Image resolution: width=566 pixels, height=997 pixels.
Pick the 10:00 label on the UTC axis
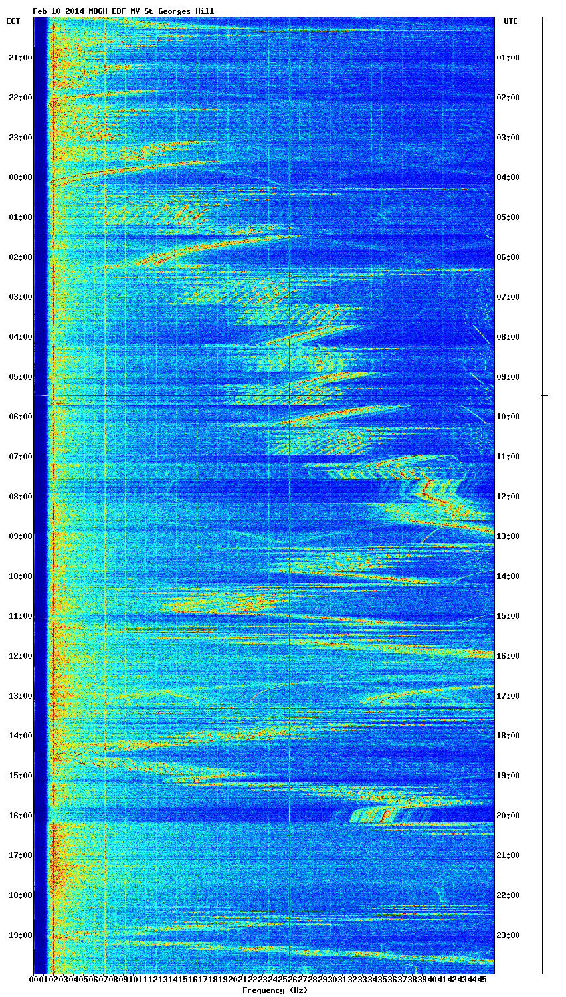[x=508, y=417]
